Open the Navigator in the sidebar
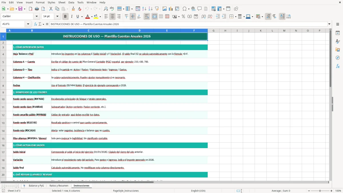This screenshot has height=193, width=343. click(338, 58)
